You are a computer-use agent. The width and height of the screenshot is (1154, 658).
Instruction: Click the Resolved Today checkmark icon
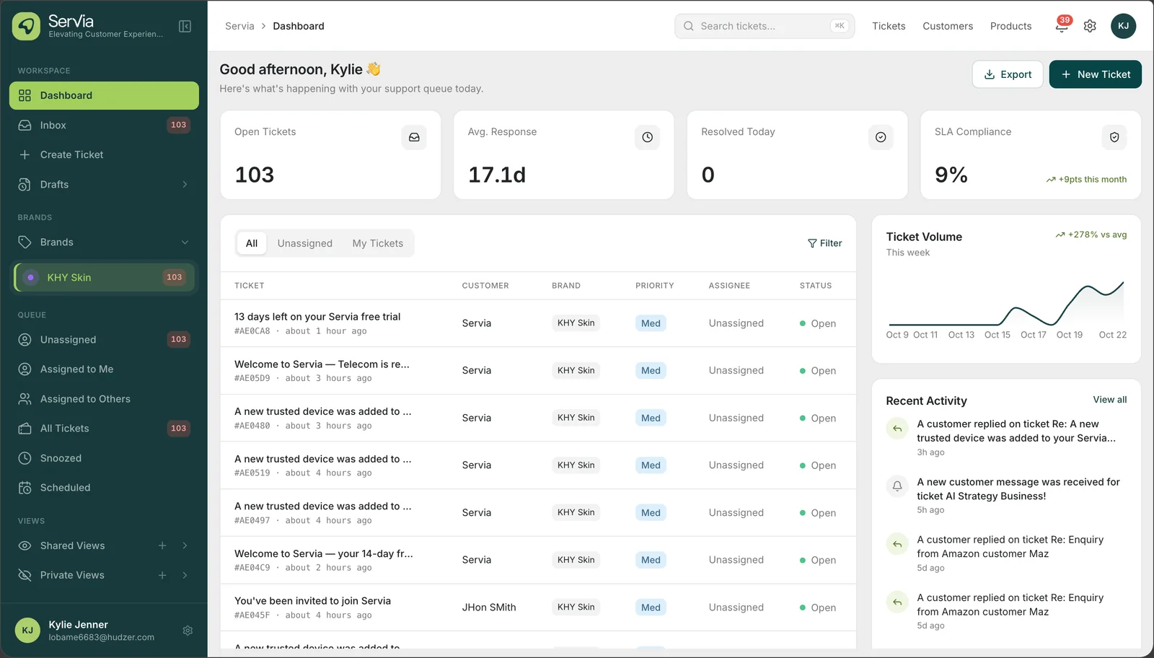pos(881,137)
